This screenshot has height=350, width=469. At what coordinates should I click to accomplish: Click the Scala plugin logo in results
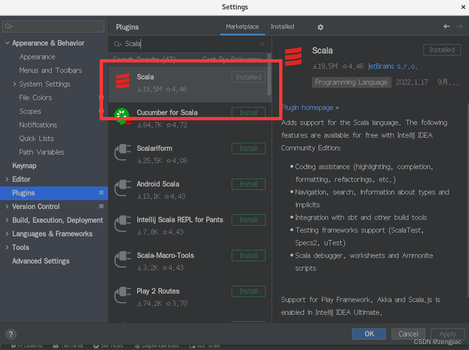click(x=123, y=81)
